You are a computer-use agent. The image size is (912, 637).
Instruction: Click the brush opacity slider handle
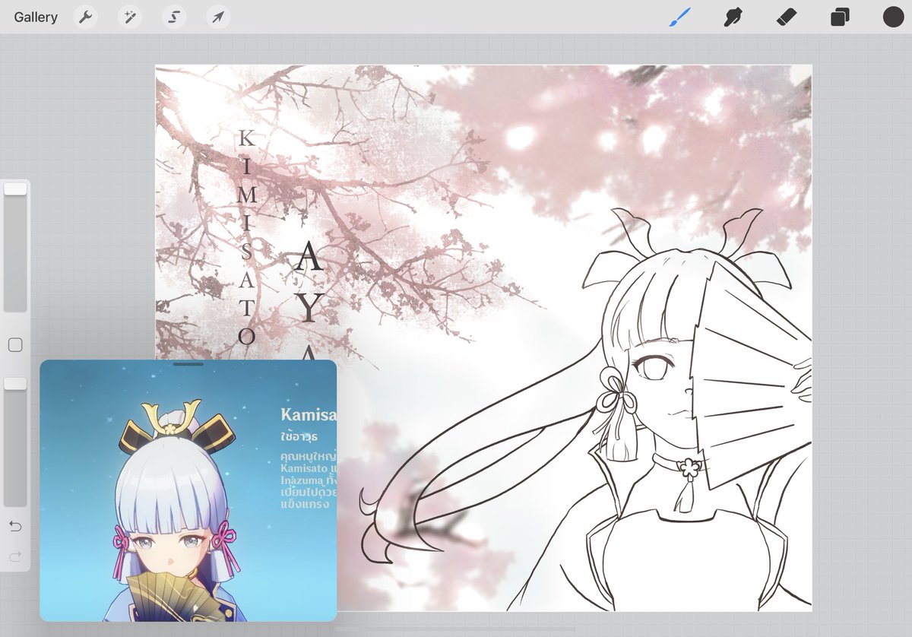[x=15, y=384]
